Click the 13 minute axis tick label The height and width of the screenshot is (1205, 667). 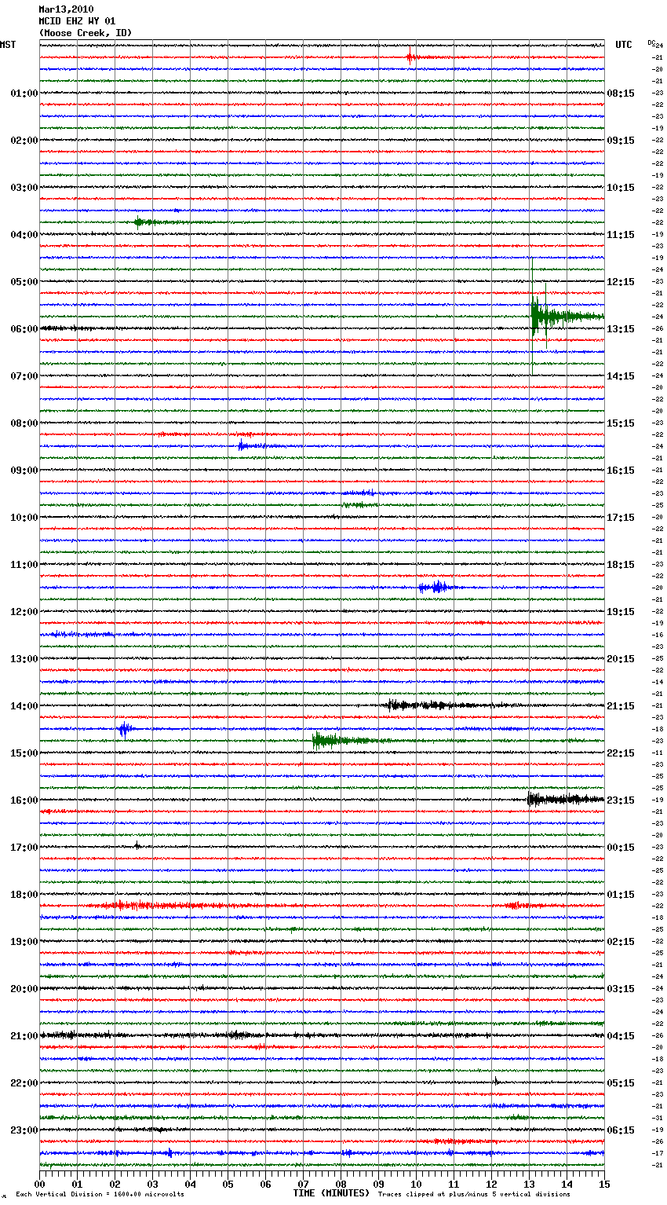tap(530, 1184)
